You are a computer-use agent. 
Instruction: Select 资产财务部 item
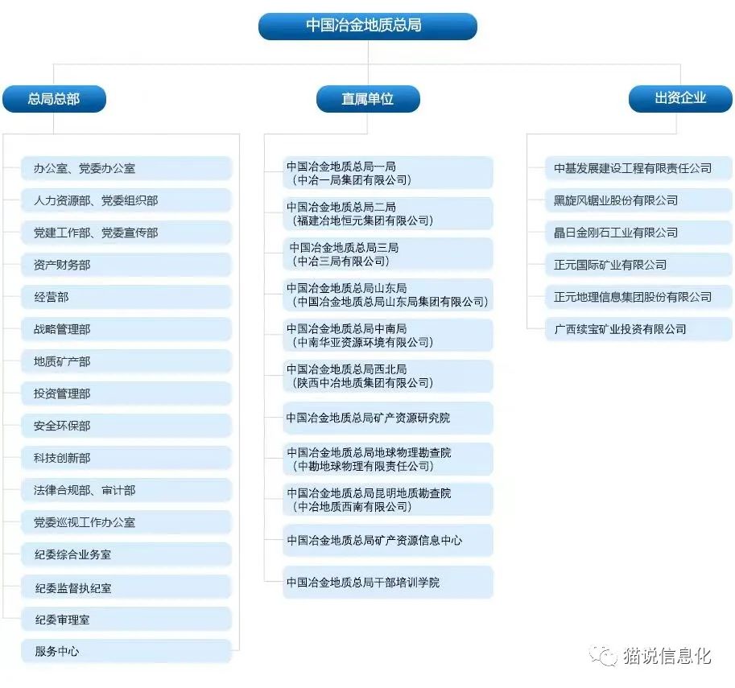click(126, 265)
